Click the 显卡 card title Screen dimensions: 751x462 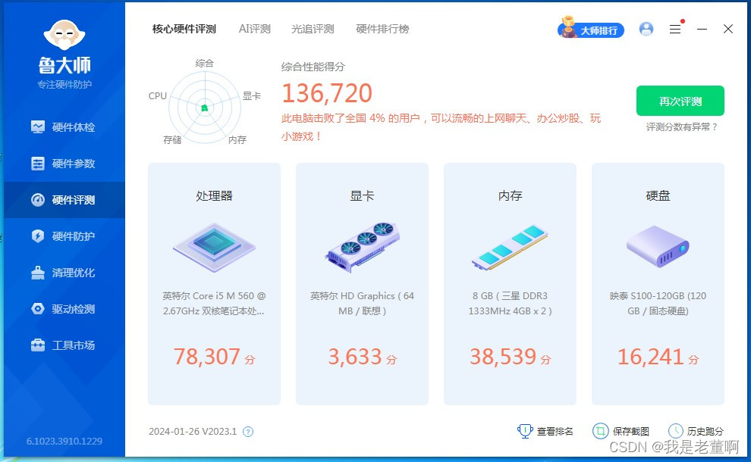(x=362, y=196)
